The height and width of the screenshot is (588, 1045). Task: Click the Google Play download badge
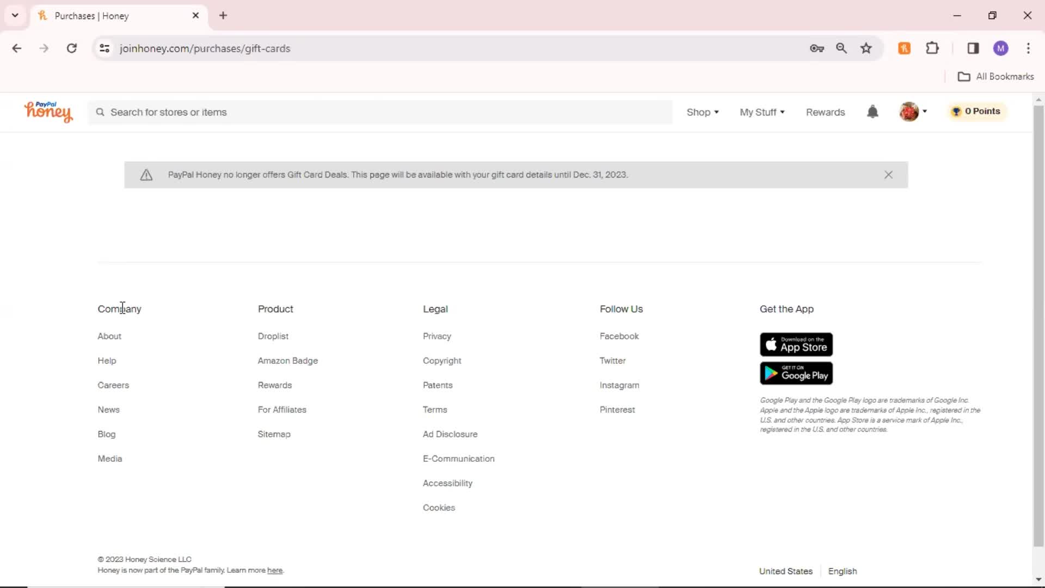pos(796,373)
